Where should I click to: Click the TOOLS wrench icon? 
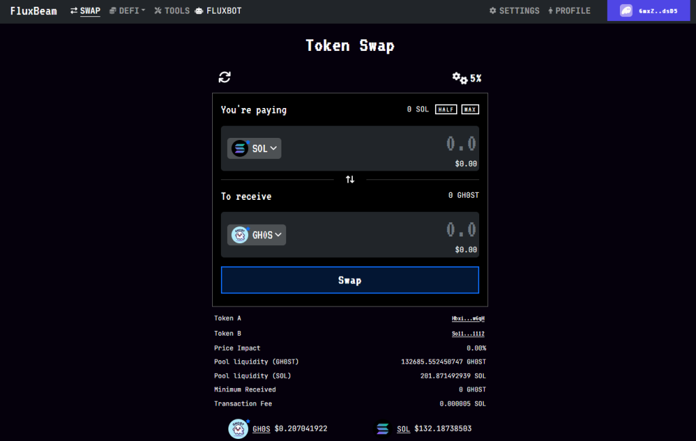(x=158, y=11)
